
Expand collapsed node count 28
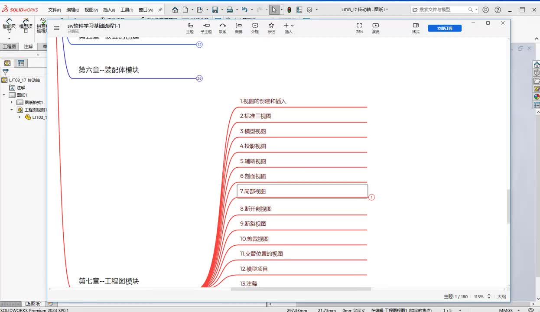point(199,78)
